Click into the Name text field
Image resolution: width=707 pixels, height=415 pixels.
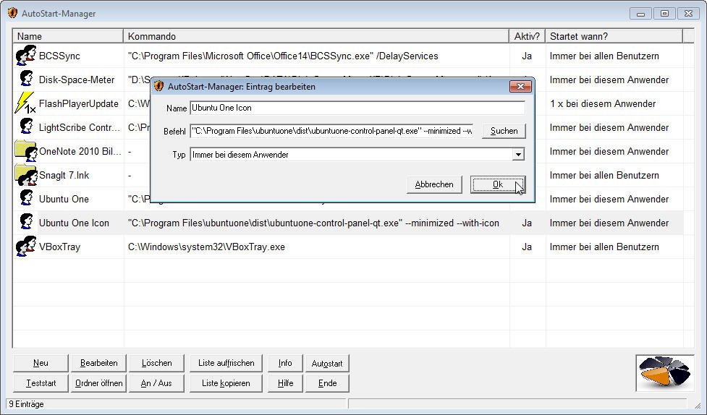click(357, 108)
